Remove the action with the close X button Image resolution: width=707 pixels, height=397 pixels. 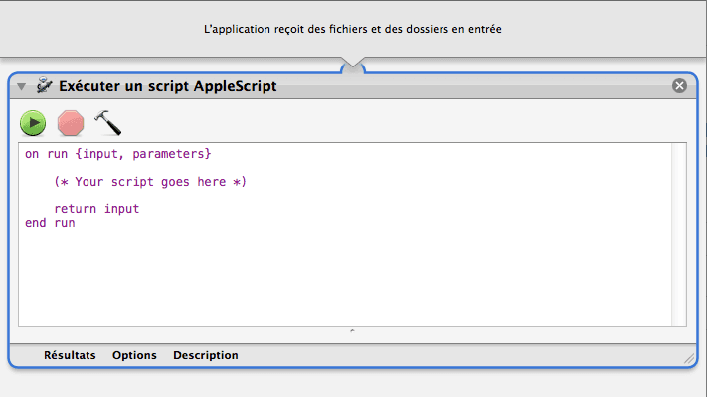tap(679, 85)
